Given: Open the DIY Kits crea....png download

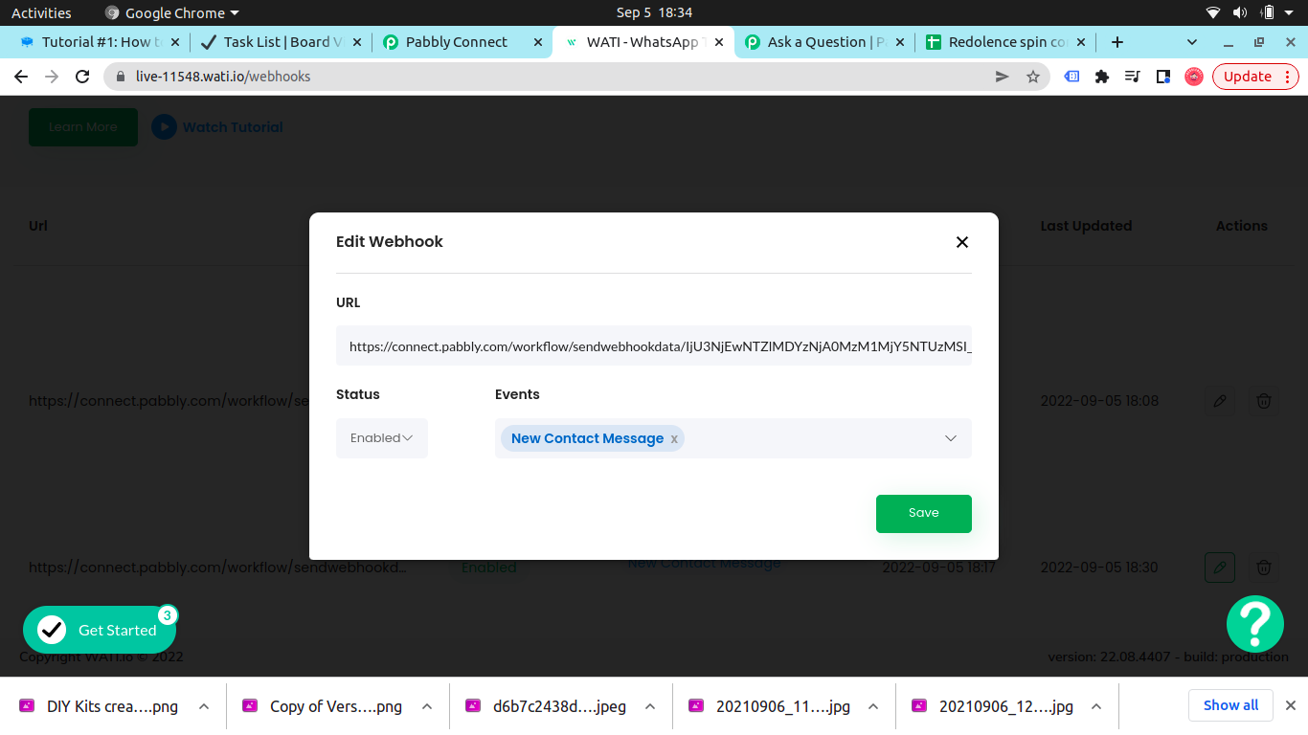Looking at the screenshot, I should pos(101,706).
